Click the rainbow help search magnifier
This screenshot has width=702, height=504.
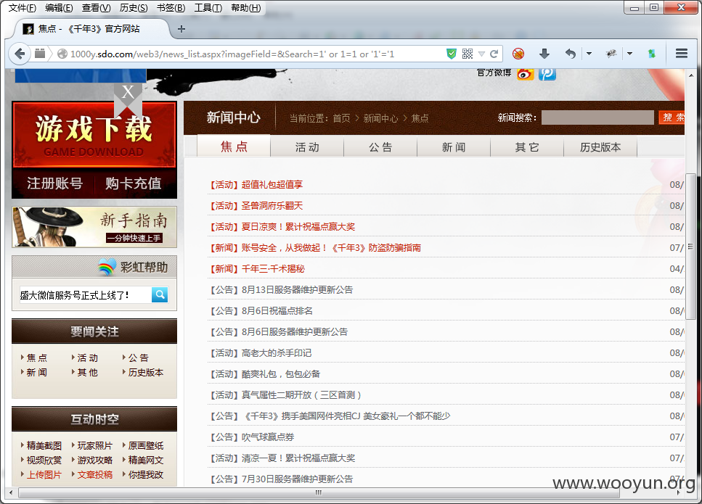(160, 294)
